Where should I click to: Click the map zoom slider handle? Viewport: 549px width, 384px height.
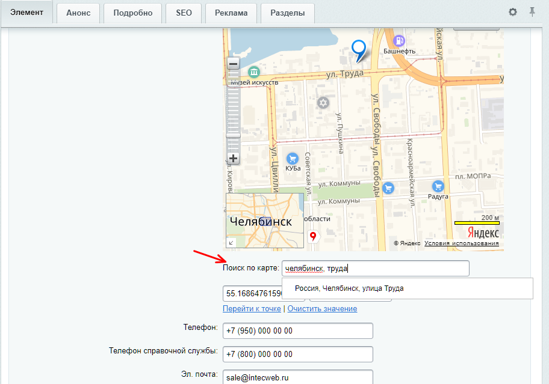pos(233,135)
